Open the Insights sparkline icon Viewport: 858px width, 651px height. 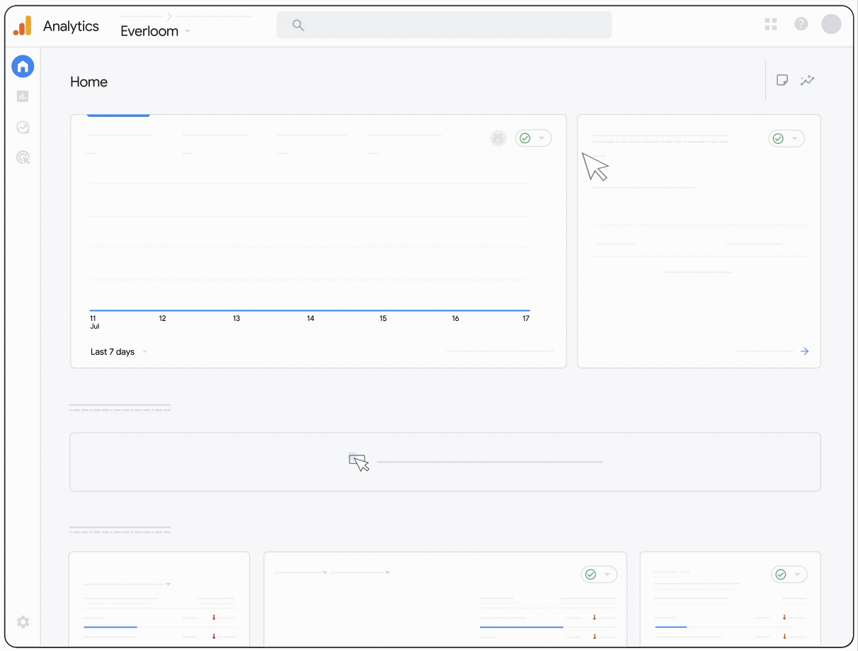(808, 80)
